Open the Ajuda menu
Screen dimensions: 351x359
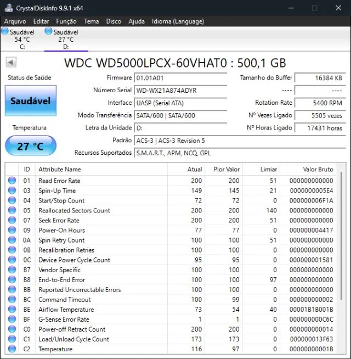point(137,21)
